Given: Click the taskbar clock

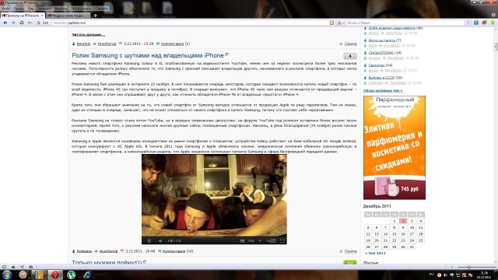Looking at the screenshot, I should coord(484,275).
